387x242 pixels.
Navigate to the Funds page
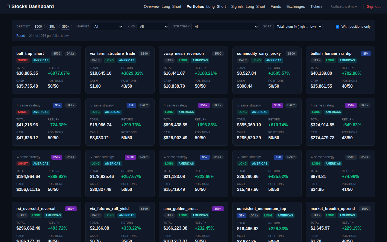point(276,6)
